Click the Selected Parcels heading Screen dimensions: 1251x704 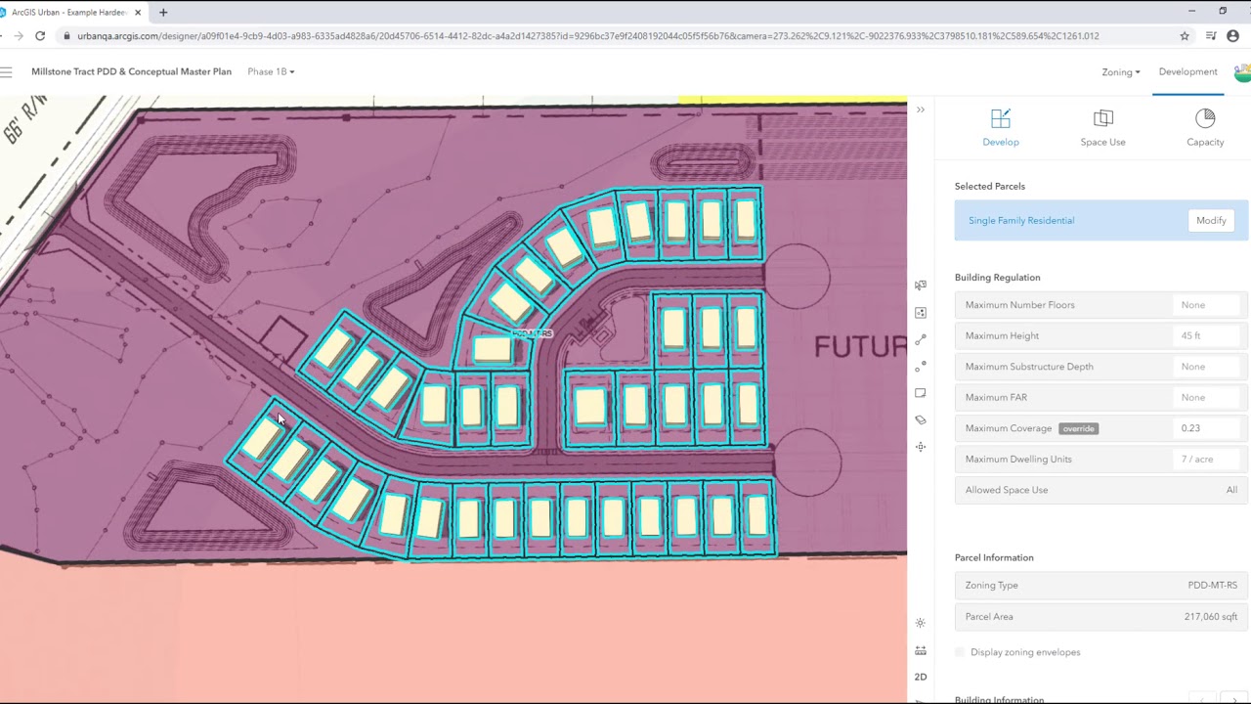[x=989, y=186]
